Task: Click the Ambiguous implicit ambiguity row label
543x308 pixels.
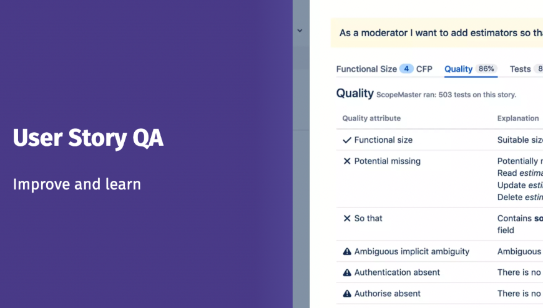Action: tap(411, 252)
